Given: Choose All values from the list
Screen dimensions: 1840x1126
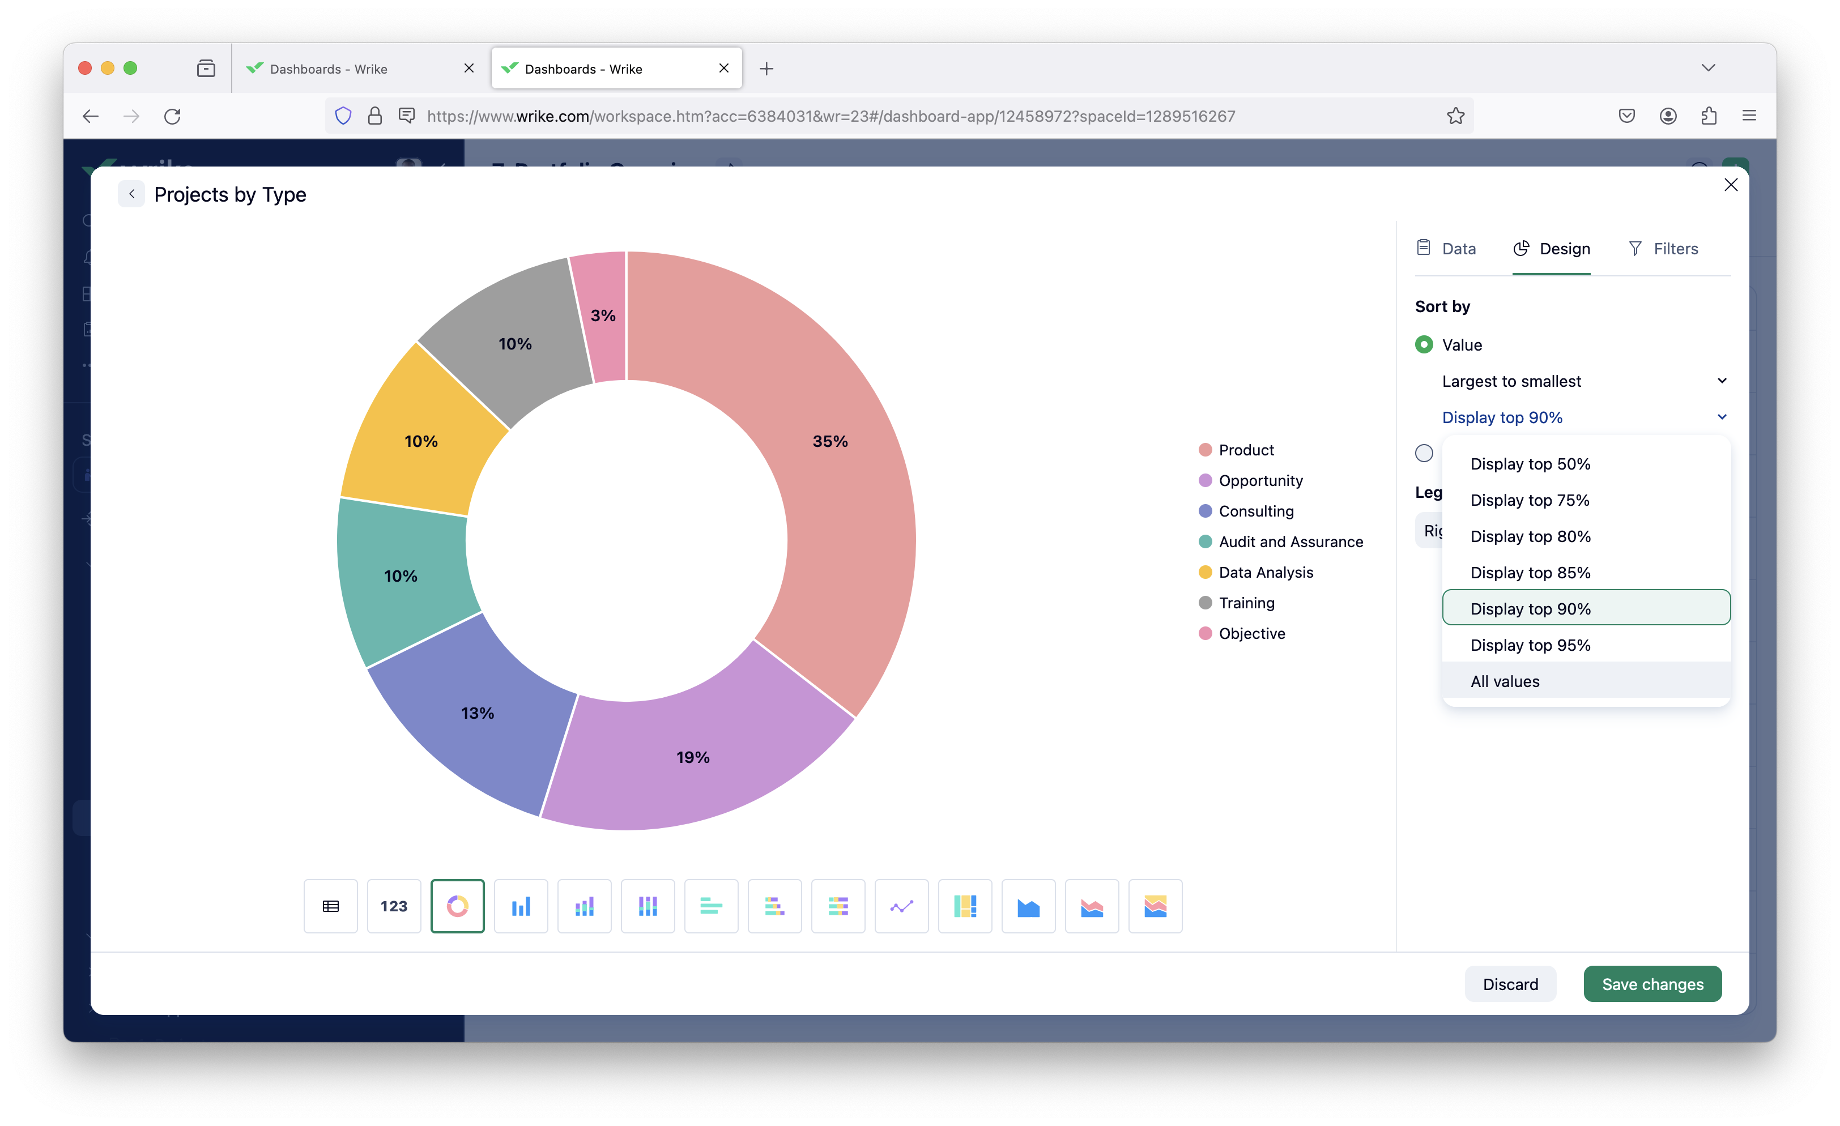Looking at the screenshot, I should [1505, 682].
